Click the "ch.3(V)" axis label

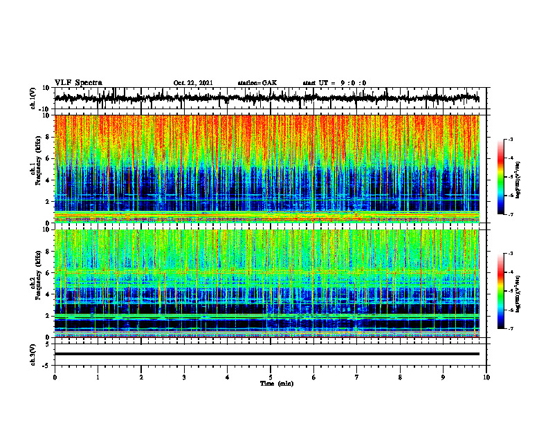[x=33, y=355]
